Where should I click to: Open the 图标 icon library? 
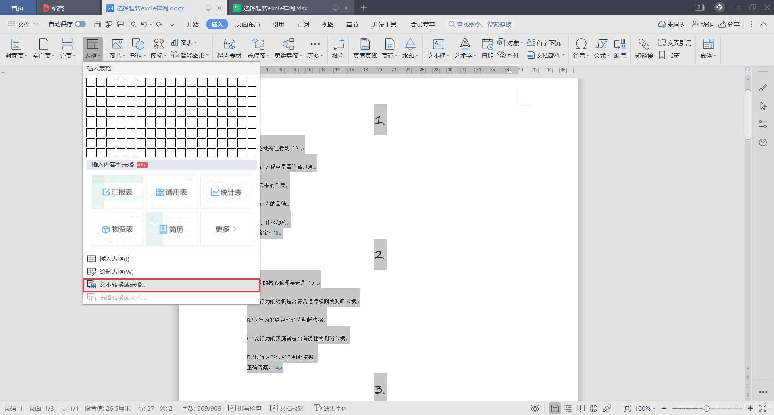(x=158, y=48)
